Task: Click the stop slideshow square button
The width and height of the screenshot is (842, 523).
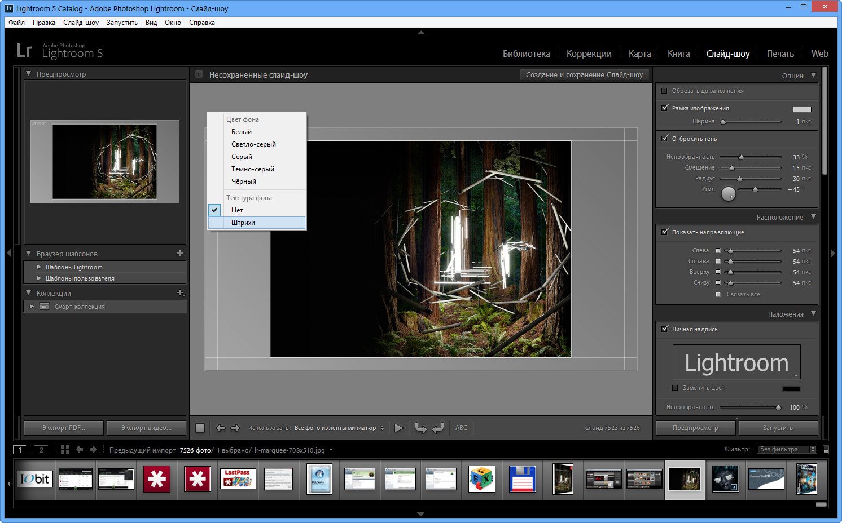Action: (x=200, y=428)
